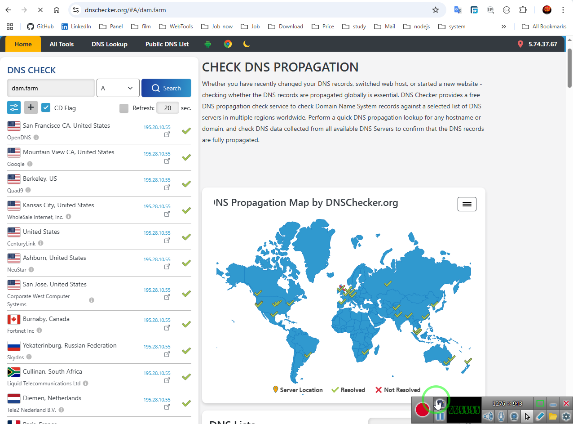This screenshot has height=424, width=573.
Task: Open Chrome three-dot menu
Action: tap(563, 10)
